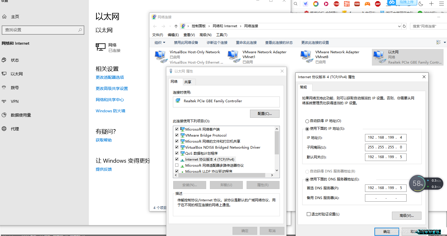Open the 查看(V) menu
The width and height of the screenshot is (447, 236).
pos(189,35)
